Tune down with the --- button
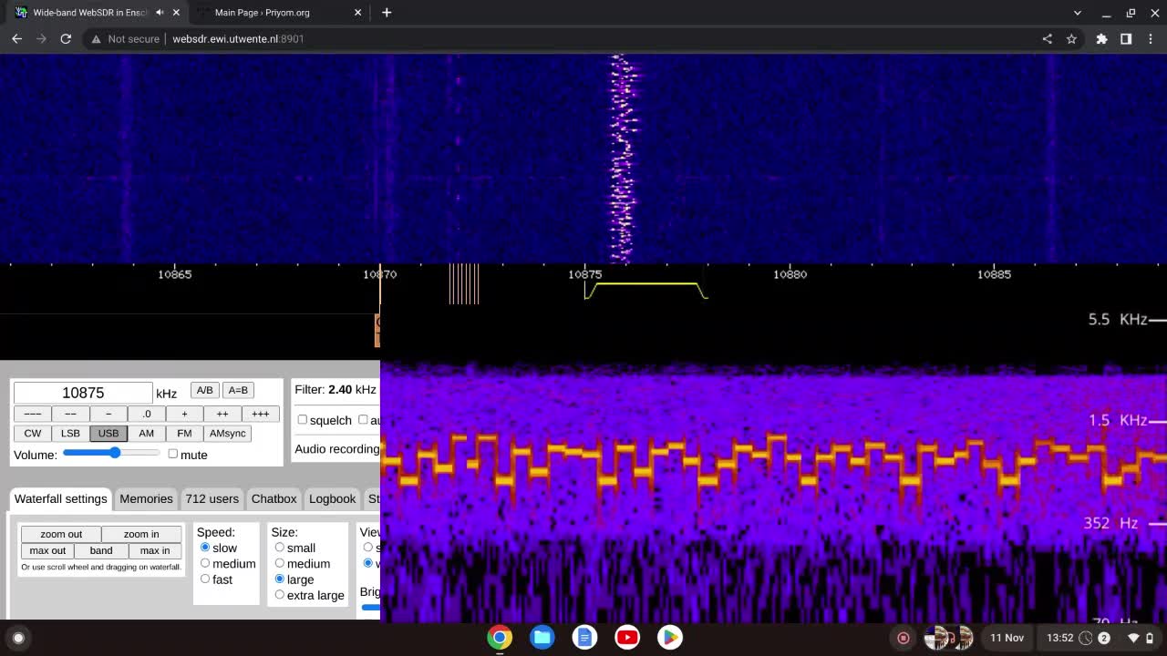This screenshot has height=656, width=1167. [x=32, y=414]
